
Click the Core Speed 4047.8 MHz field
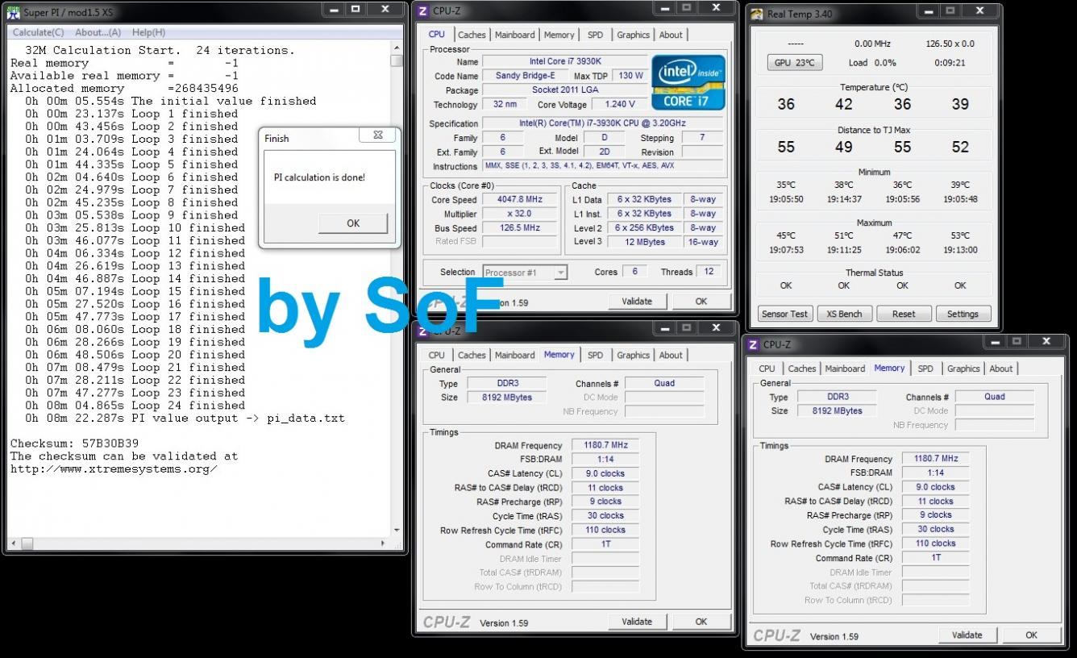[x=521, y=200]
